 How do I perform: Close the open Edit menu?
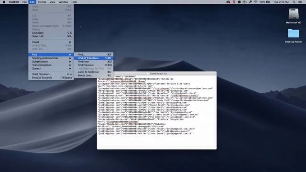[32, 2]
